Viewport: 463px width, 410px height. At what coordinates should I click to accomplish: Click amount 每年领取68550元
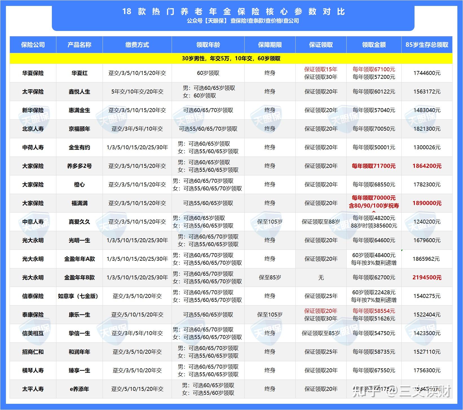click(374, 185)
